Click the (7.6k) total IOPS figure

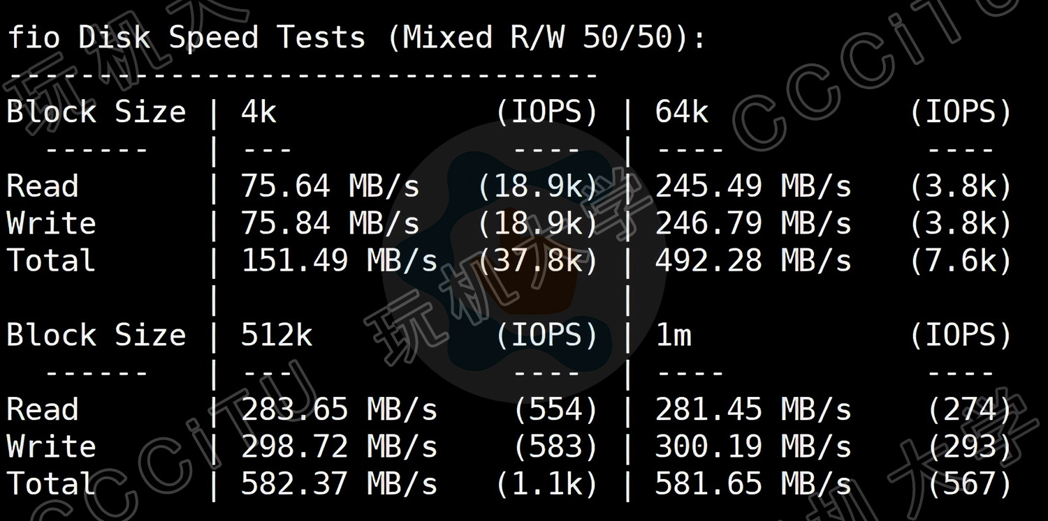tap(961, 260)
